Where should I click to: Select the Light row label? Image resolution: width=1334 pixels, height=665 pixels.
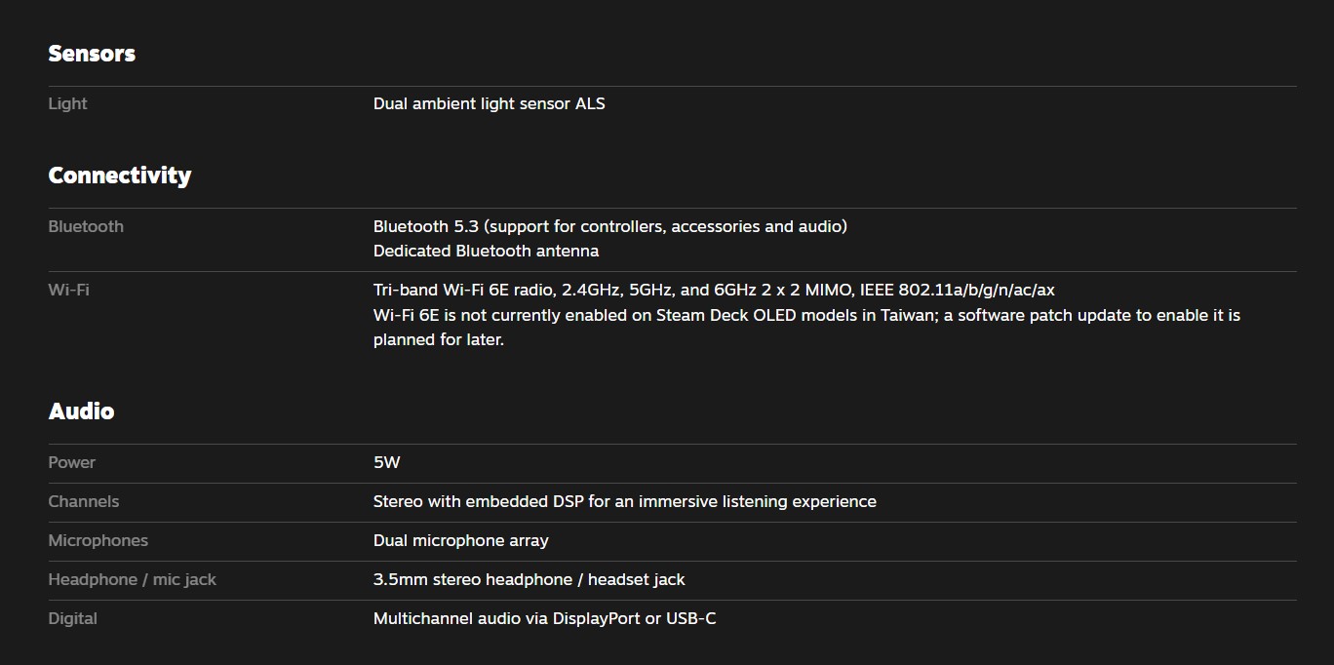pos(67,103)
